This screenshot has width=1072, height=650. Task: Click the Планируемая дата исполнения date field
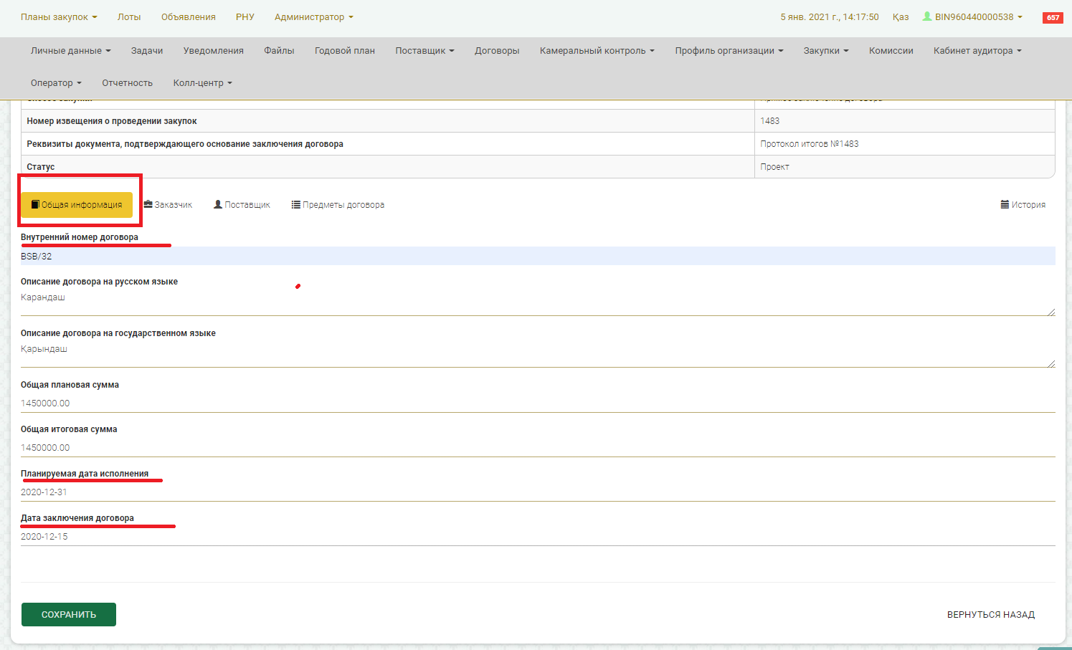point(538,492)
